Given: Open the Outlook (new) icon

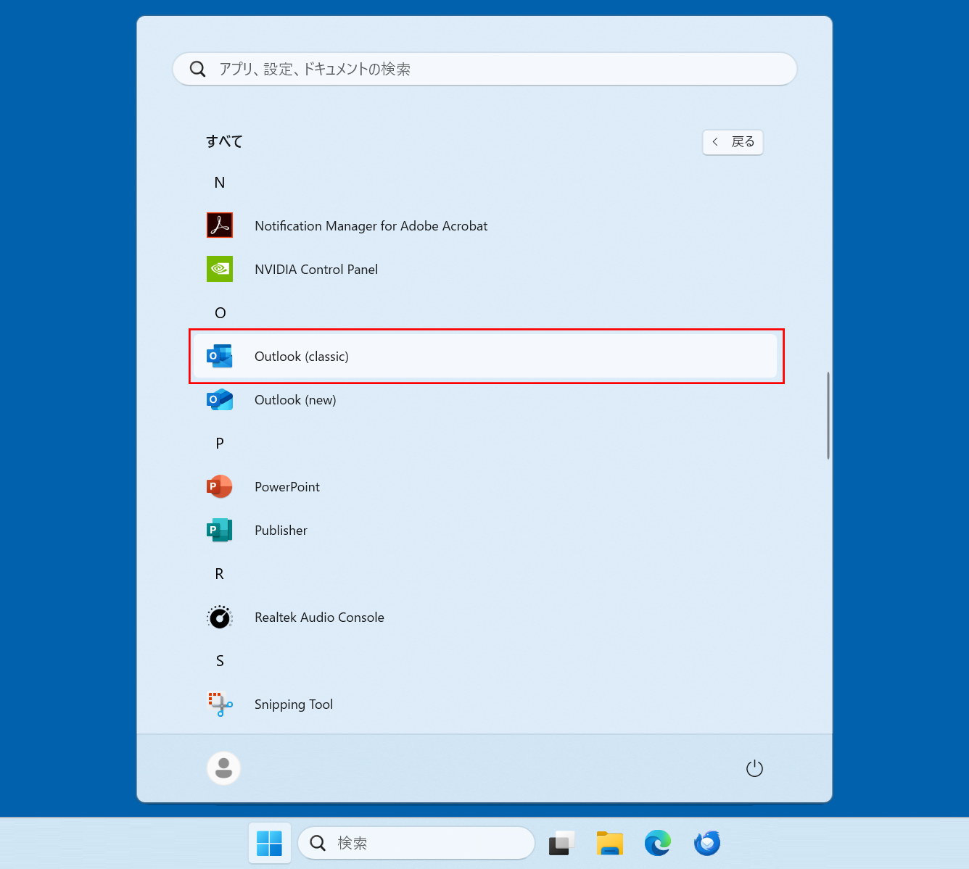Looking at the screenshot, I should tap(220, 399).
